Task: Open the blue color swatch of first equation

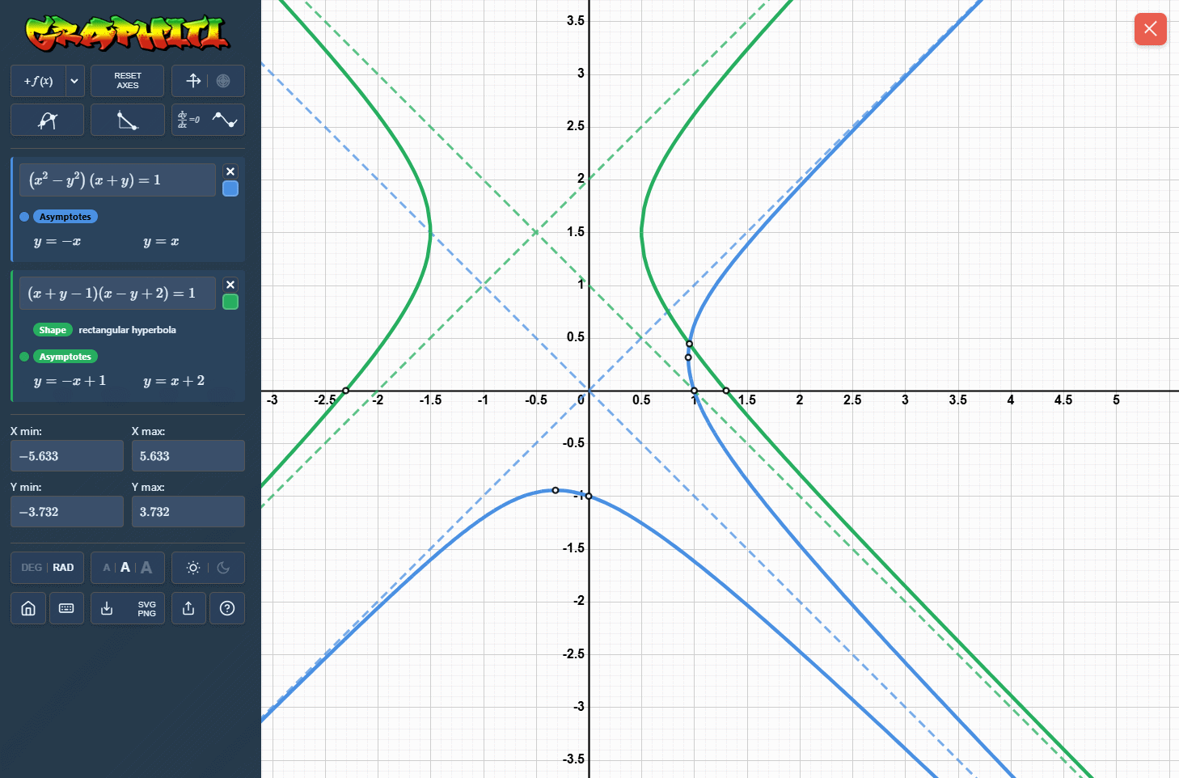Action: click(230, 188)
